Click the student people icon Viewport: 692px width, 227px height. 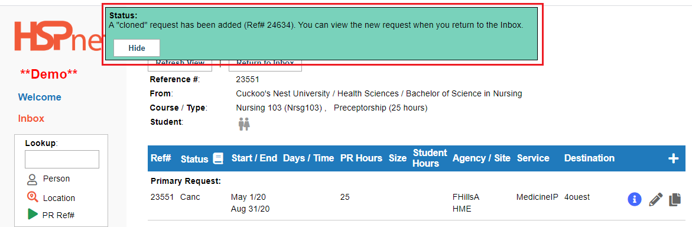pos(244,124)
